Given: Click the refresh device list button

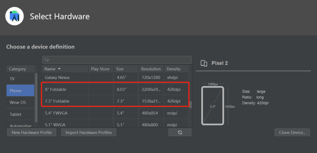Looking at the screenshot, I should 180,132.
